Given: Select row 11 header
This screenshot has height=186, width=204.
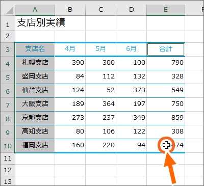Looking at the screenshot, I should tap(8, 158).
